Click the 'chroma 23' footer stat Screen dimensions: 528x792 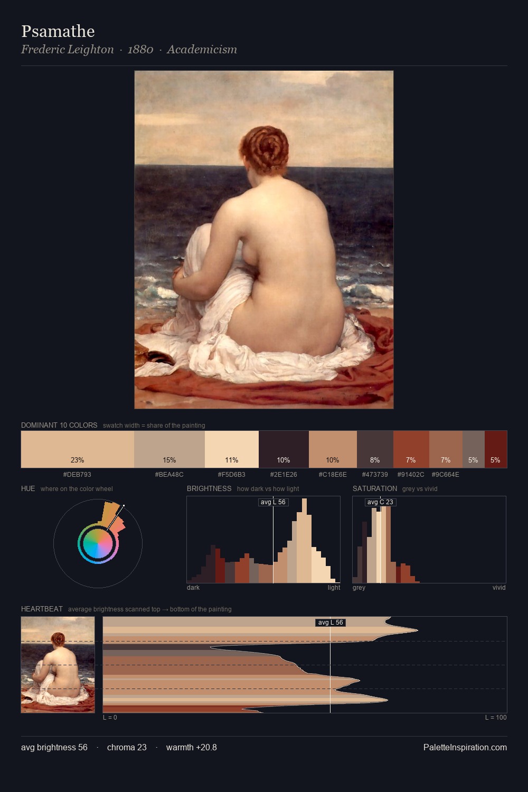(127, 747)
